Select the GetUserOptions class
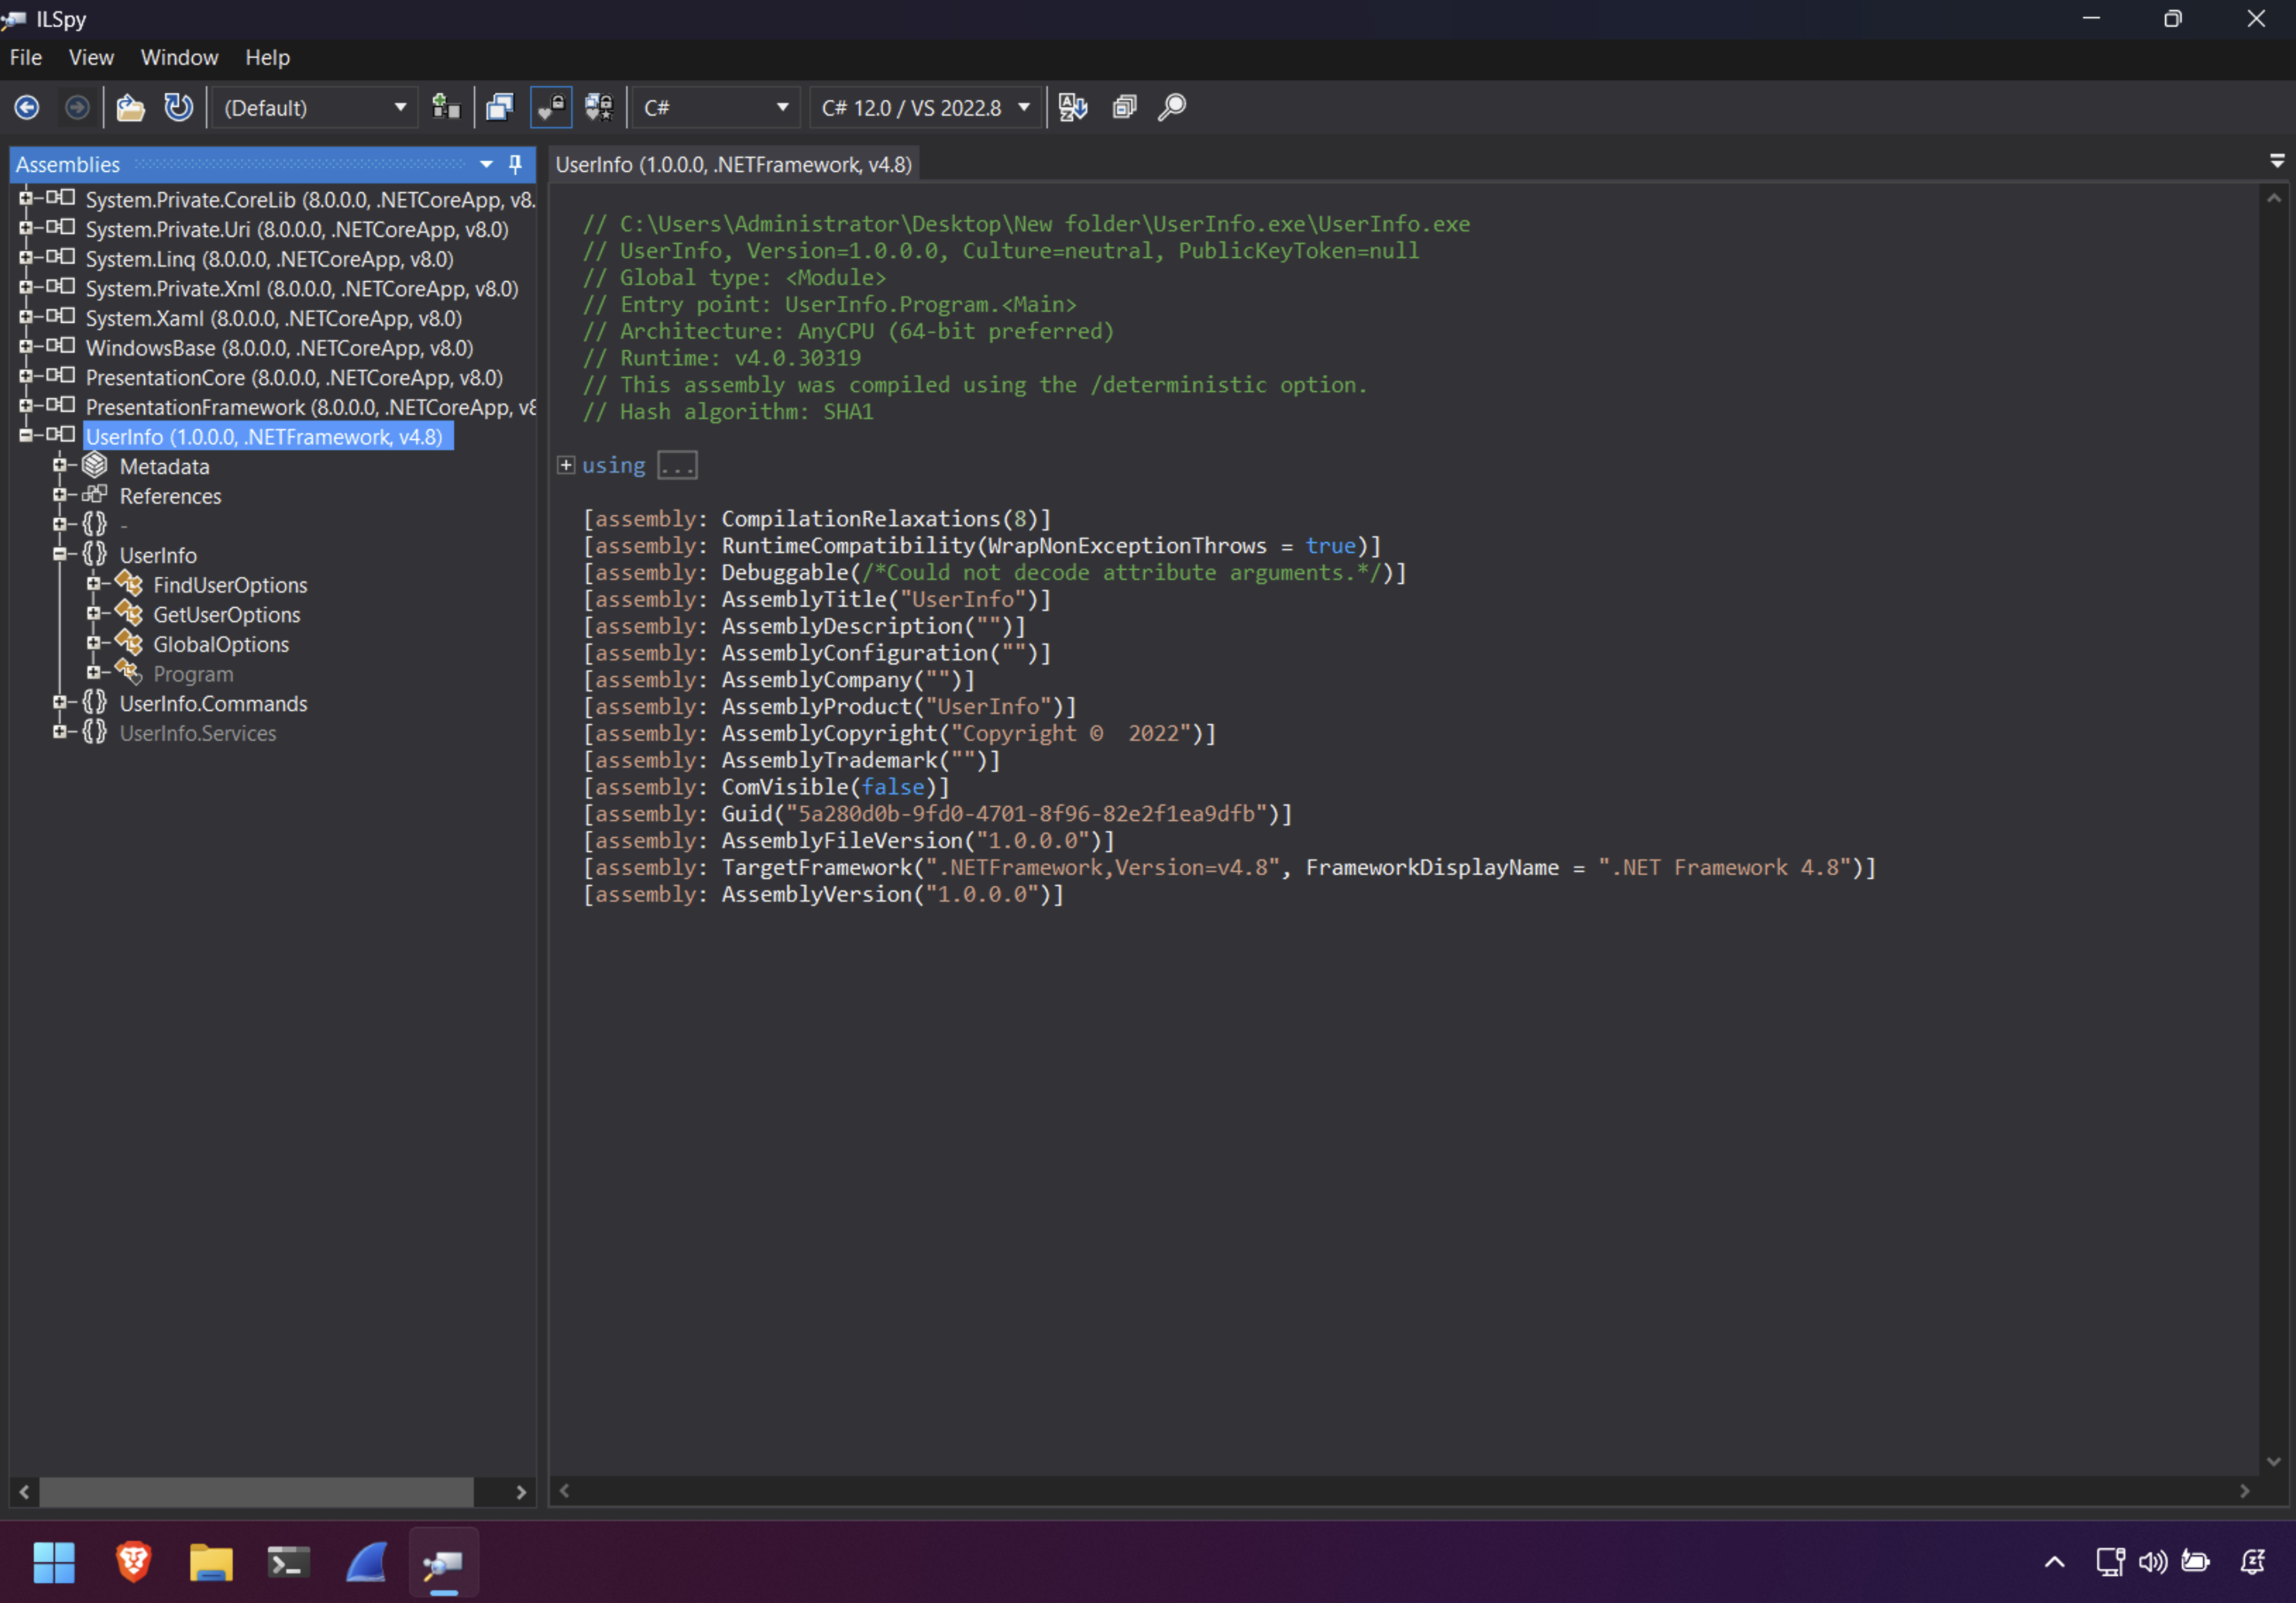 tap(226, 615)
